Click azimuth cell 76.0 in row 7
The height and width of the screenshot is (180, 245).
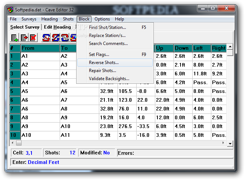(127, 109)
